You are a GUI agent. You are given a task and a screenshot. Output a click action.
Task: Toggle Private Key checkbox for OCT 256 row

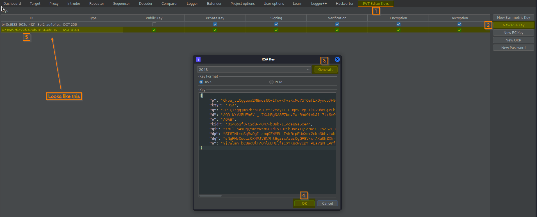(215, 24)
